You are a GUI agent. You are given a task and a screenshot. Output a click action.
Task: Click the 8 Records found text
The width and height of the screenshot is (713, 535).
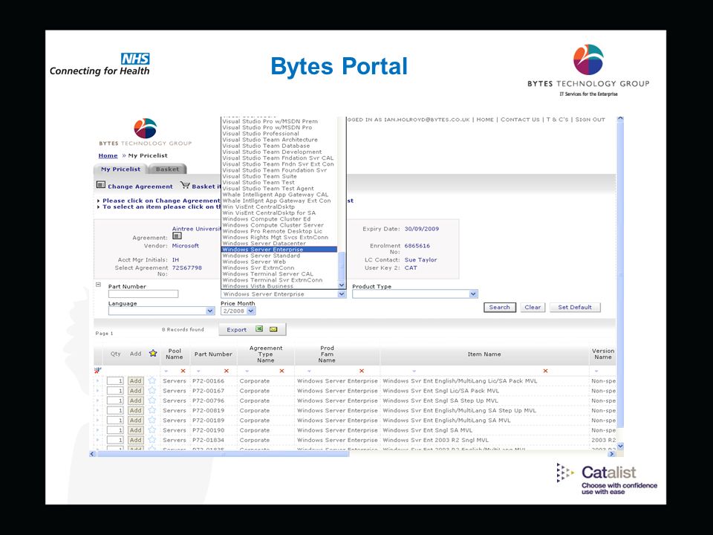coord(183,329)
